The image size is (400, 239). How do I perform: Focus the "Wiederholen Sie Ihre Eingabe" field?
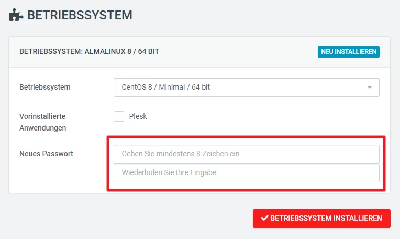(246, 173)
